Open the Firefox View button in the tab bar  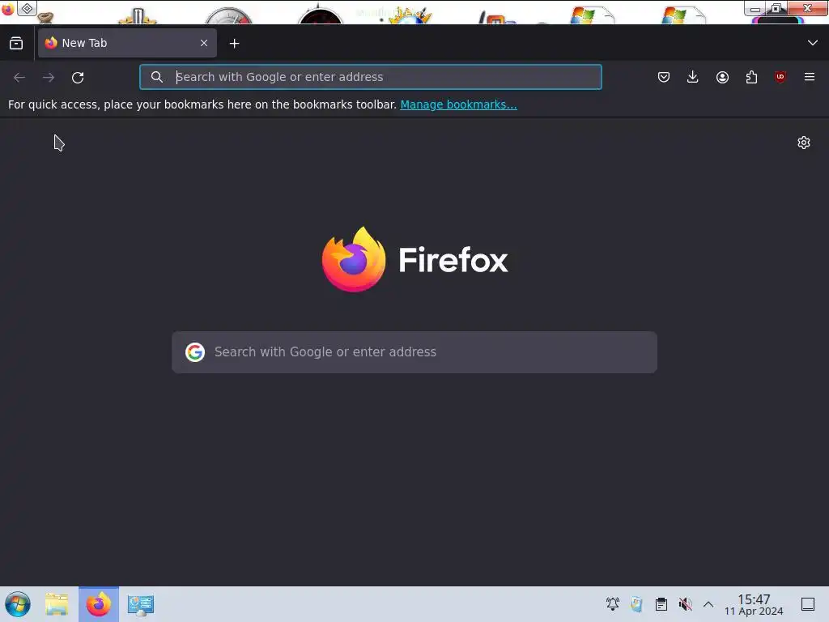tap(16, 44)
